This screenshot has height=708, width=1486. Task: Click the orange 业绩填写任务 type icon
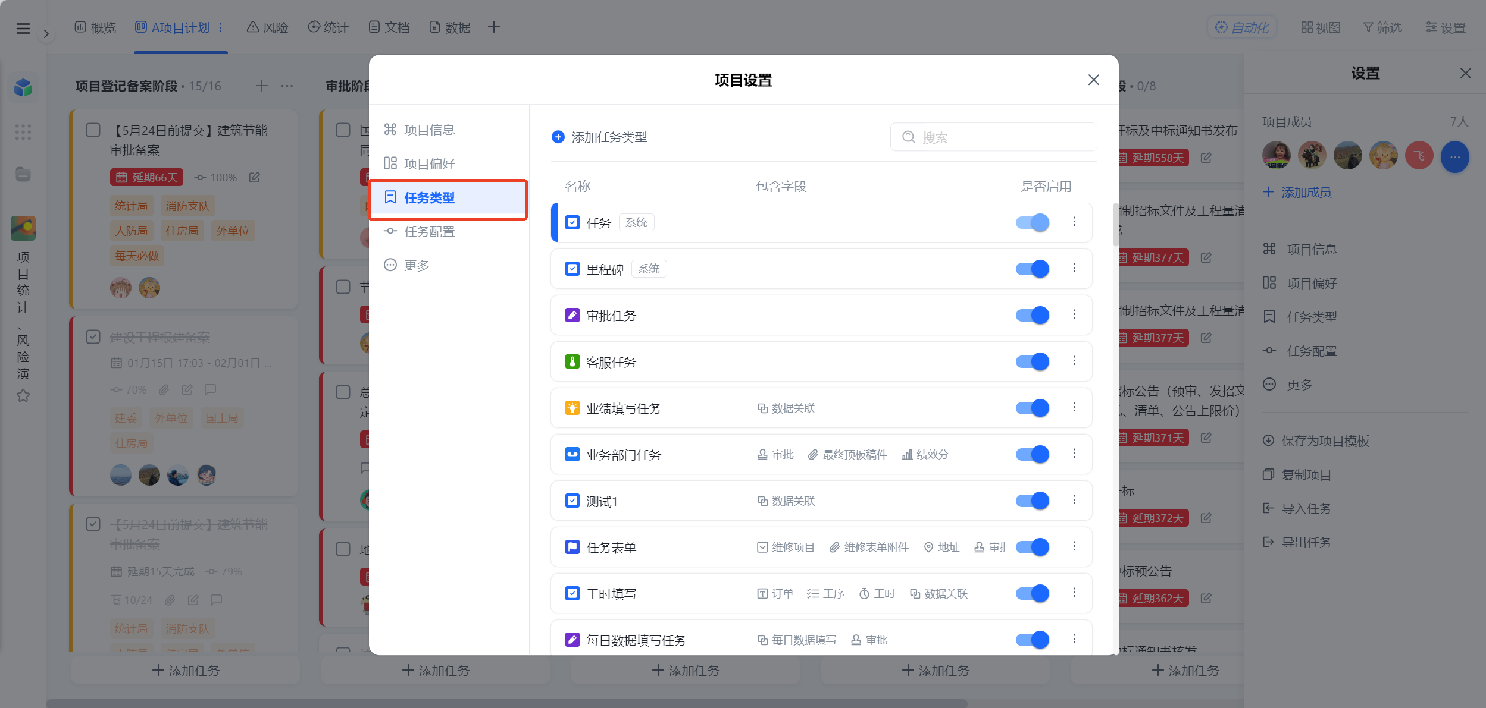tap(572, 408)
